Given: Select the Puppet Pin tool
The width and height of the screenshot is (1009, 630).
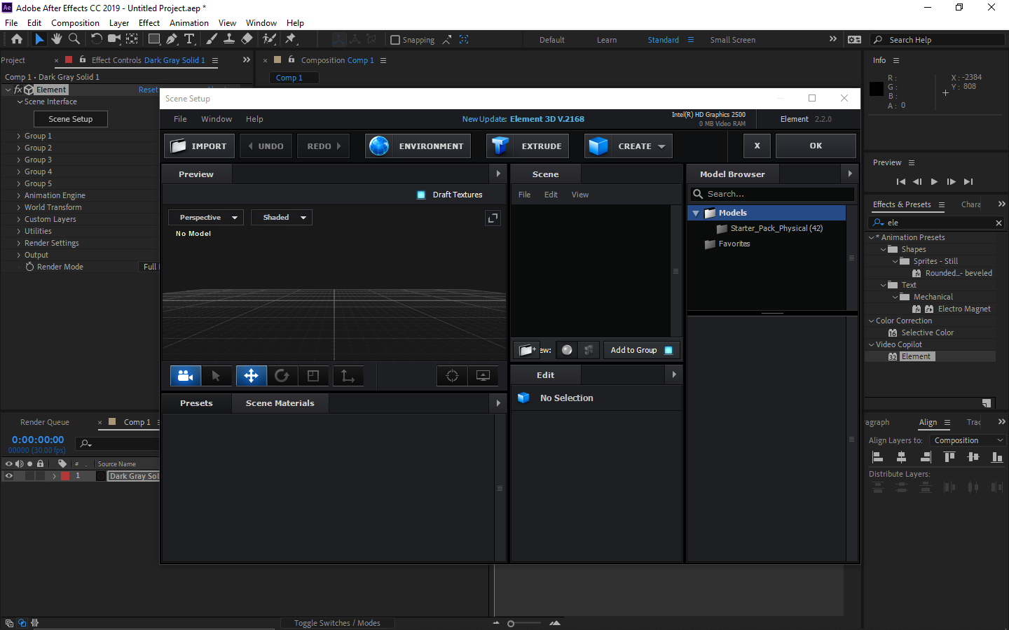Looking at the screenshot, I should point(291,39).
